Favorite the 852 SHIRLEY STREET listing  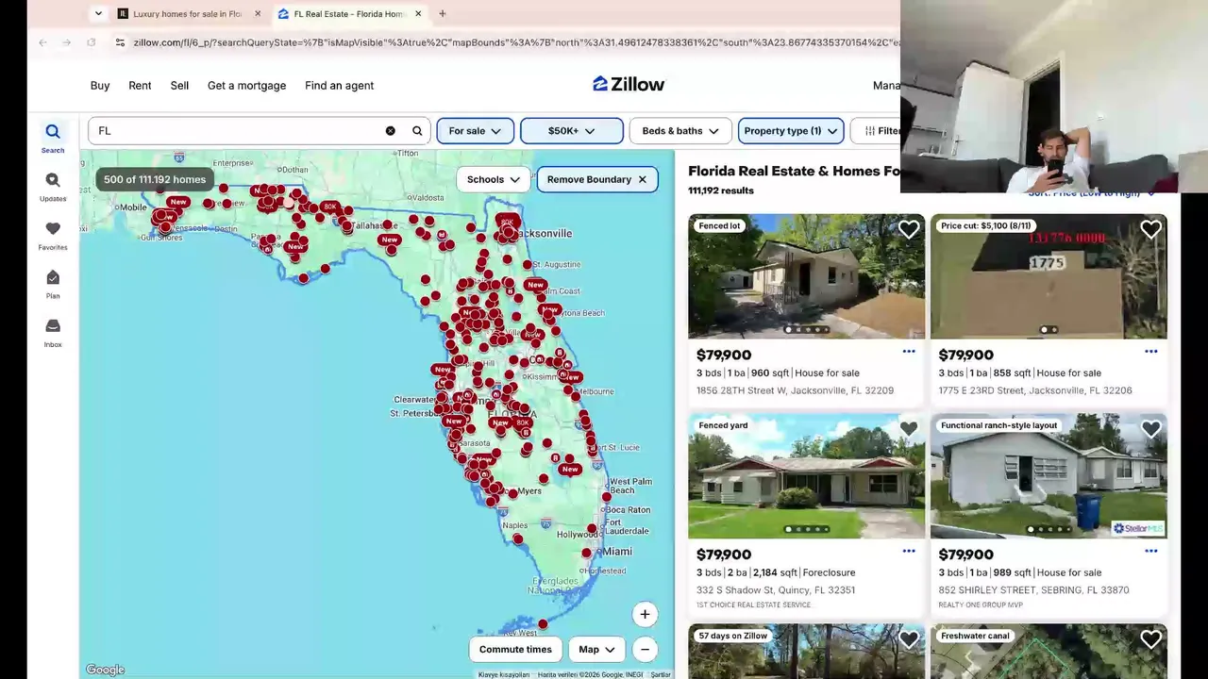[1151, 429]
